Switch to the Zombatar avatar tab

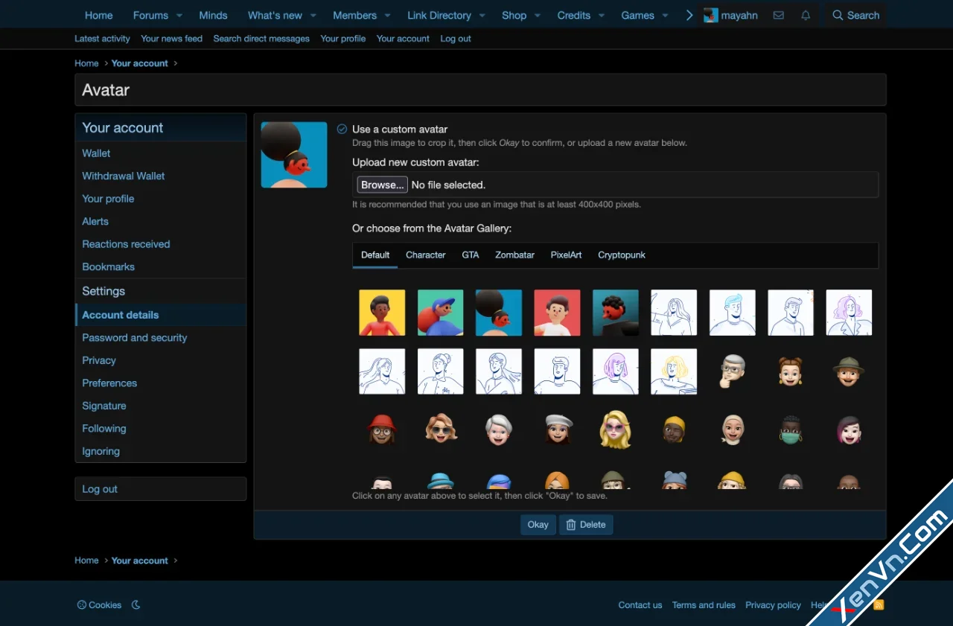click(514, 255)
